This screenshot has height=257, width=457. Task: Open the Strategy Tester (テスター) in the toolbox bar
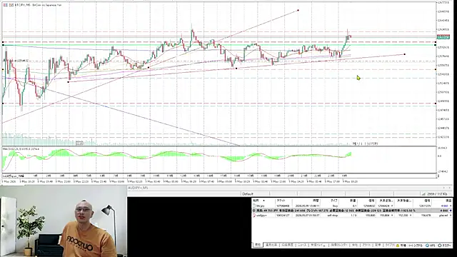pos(445,246)
